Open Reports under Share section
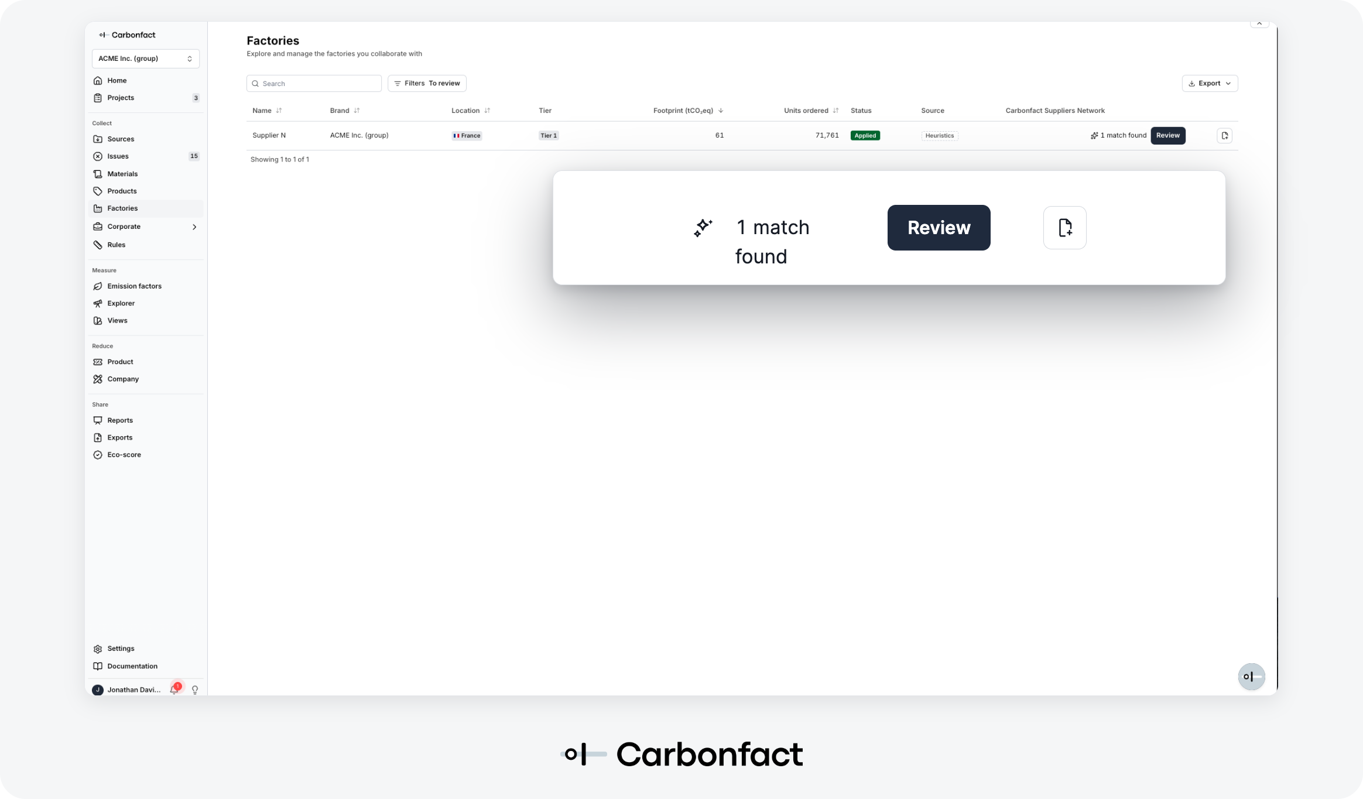The height and width of the screenshot is (799, 1363). (x=146, y=420)
